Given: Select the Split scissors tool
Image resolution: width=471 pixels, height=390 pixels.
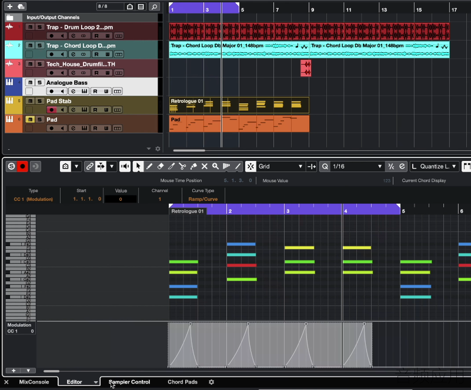Looking at the screenshot, I should (x=182, y=166).
